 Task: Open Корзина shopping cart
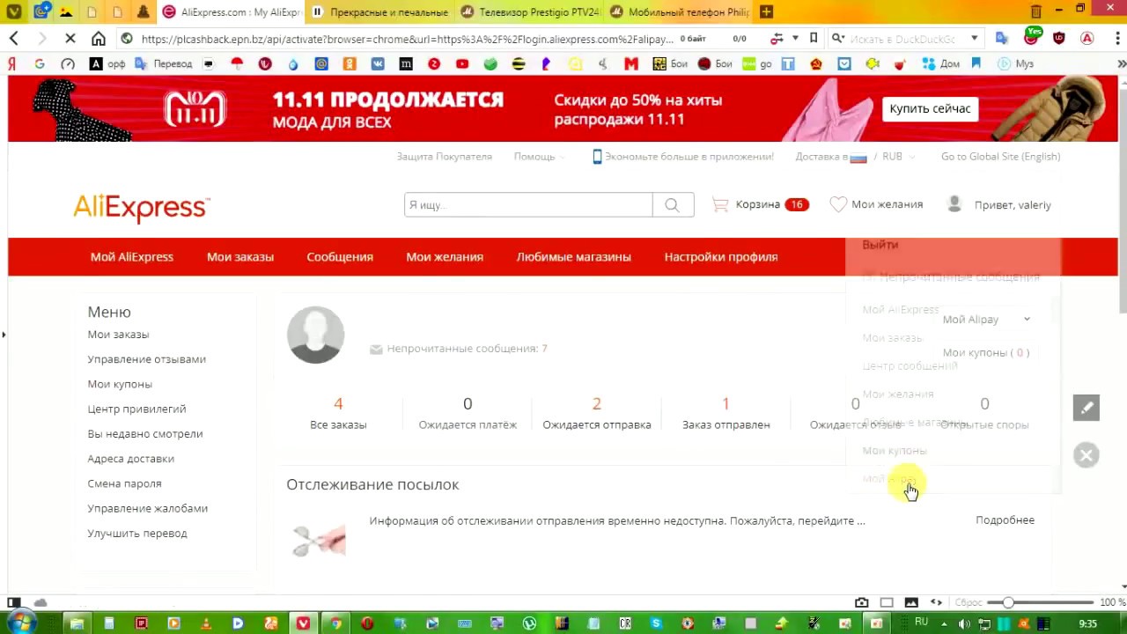coord(760,204)
